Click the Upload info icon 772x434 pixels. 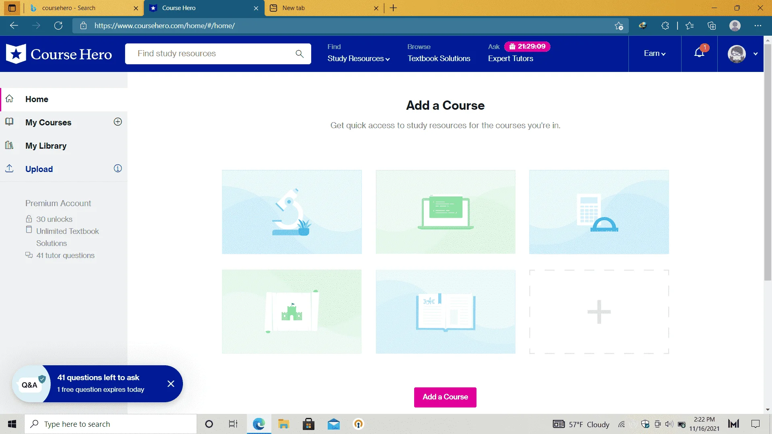118,168
